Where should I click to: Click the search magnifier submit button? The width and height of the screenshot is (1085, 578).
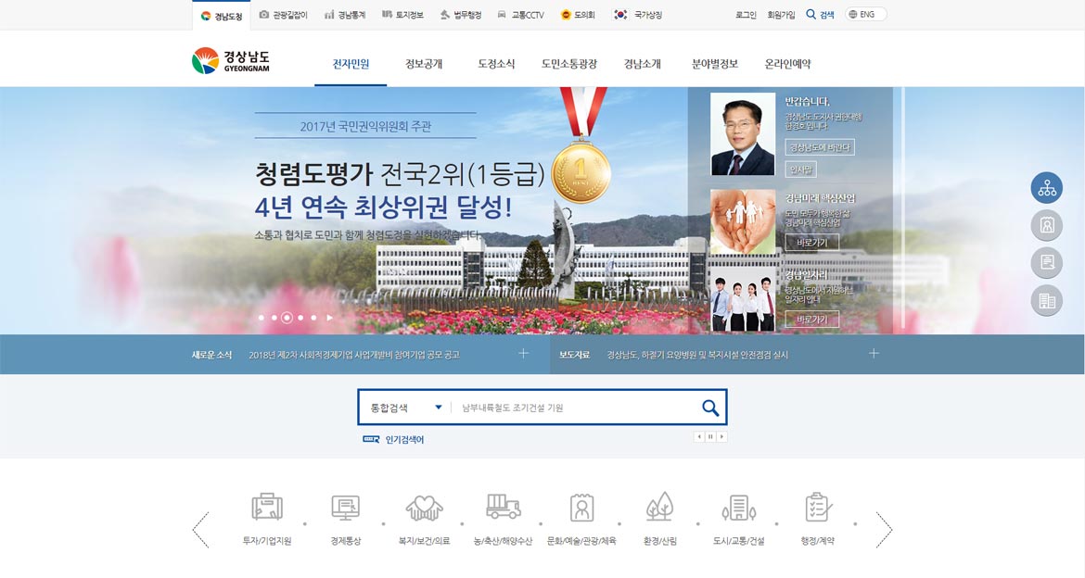(x=710, y=408)
